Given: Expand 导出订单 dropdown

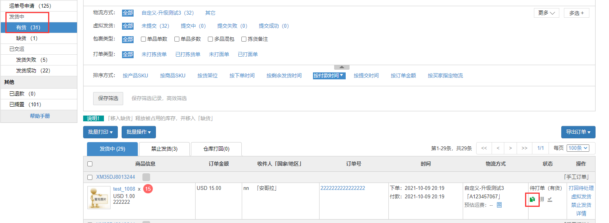Looking at the screenshot, I should [x=578, y=132].
